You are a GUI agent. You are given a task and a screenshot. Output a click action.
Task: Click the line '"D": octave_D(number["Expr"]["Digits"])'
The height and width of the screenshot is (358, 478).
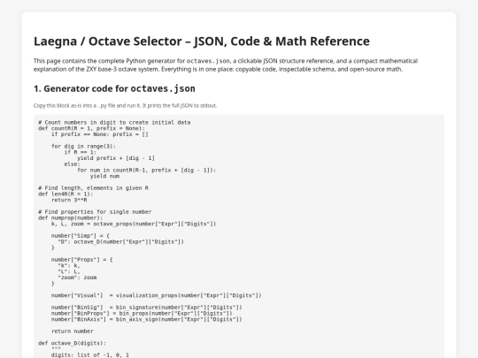(x=120, y=241)
